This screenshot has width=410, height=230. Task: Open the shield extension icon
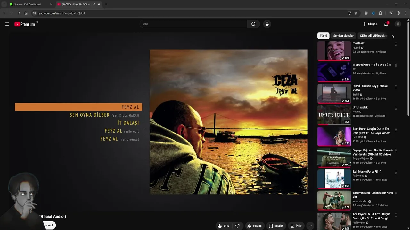click(x=366, y=13)
